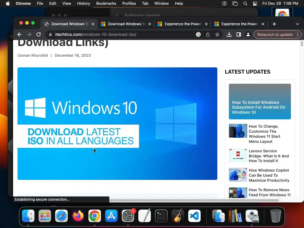Screen dimensions: 304x228
Task: Click Lenovo Service Bridge thumbnail
Action: point(238,156)
